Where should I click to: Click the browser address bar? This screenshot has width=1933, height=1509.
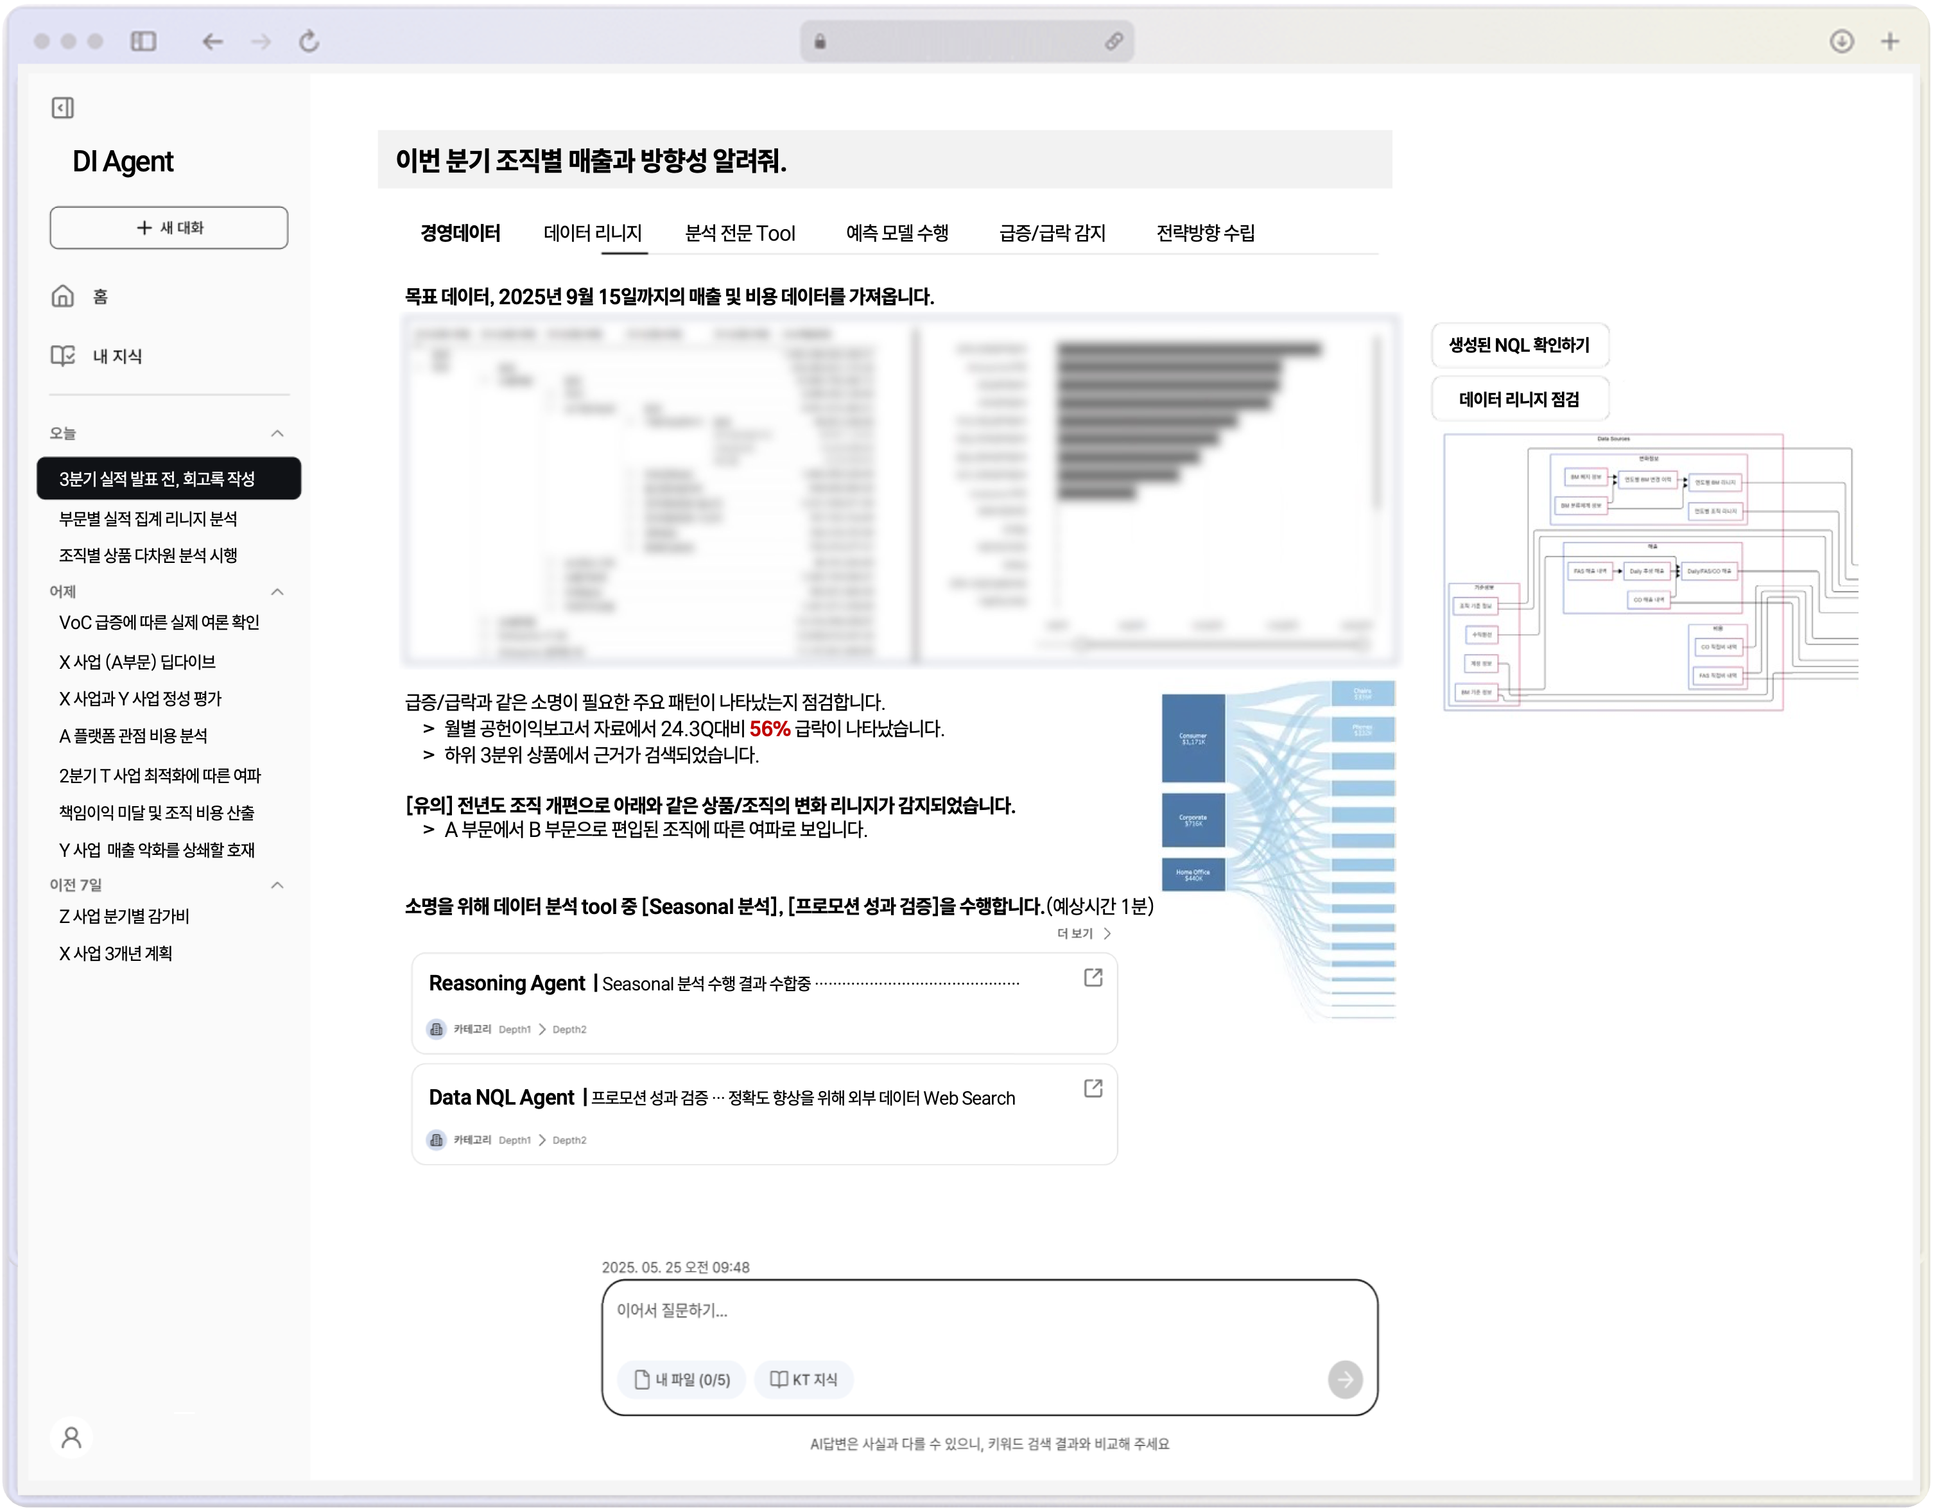point(967,42)
